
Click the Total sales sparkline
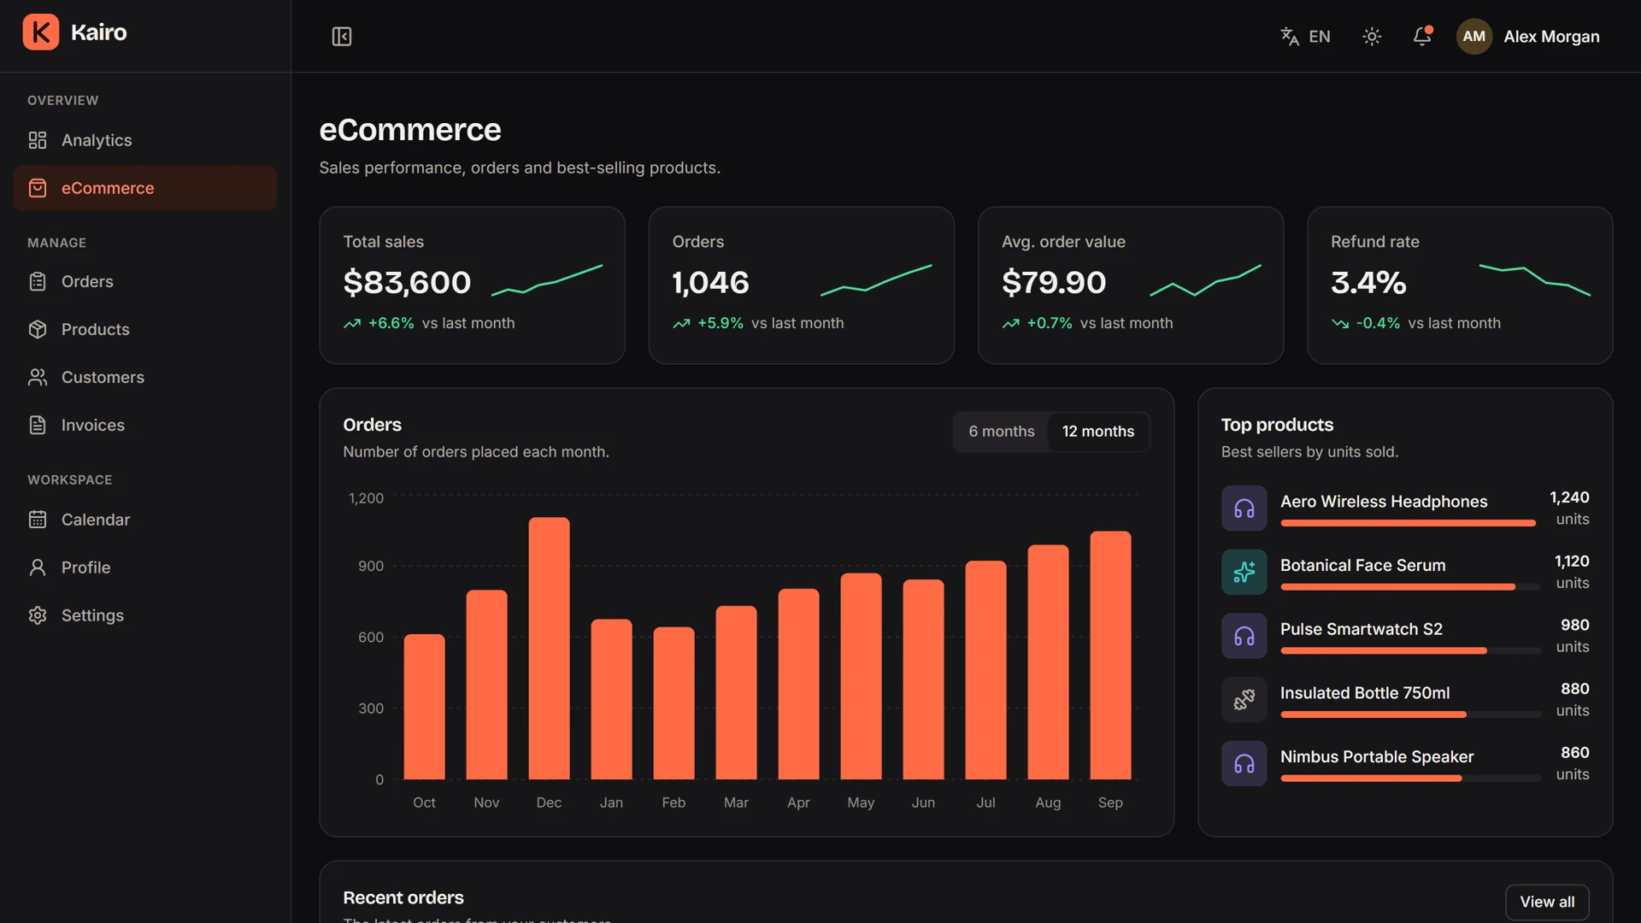(x=547, y=280)
